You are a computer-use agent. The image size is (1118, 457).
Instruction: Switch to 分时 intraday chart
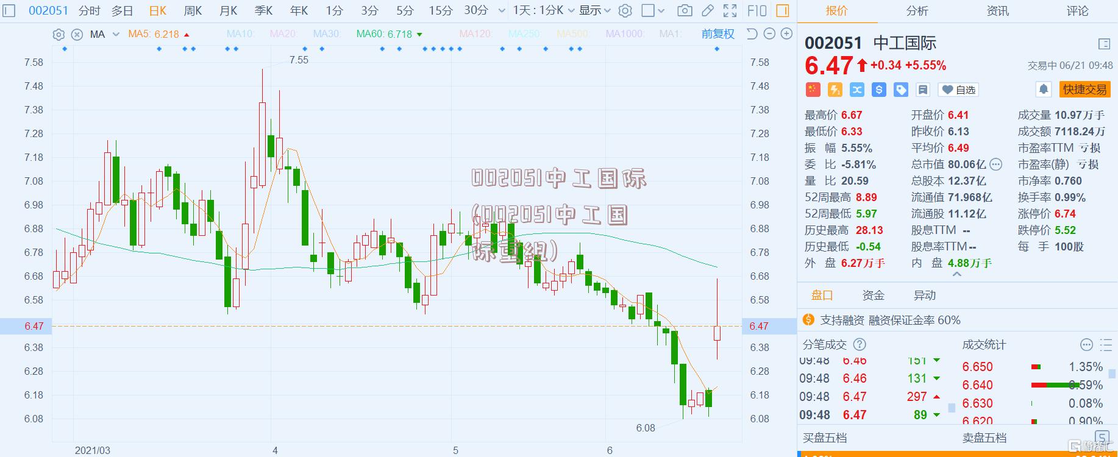coord(90,10)
